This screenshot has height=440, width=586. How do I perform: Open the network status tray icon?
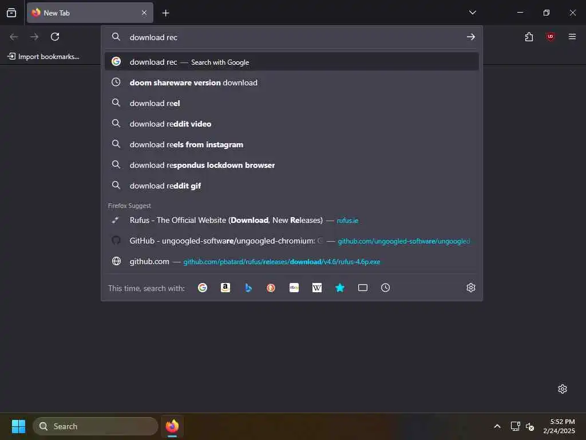(x=516, y=426)
